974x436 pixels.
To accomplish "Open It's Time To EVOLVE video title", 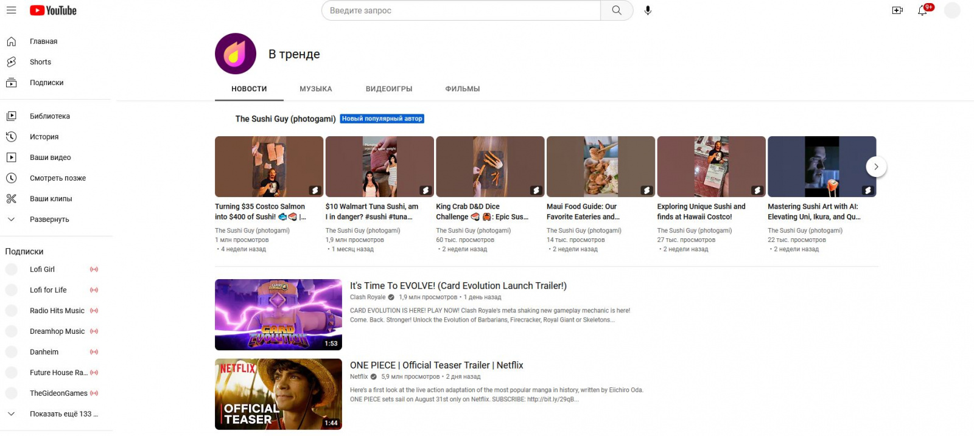I will 458,286.
